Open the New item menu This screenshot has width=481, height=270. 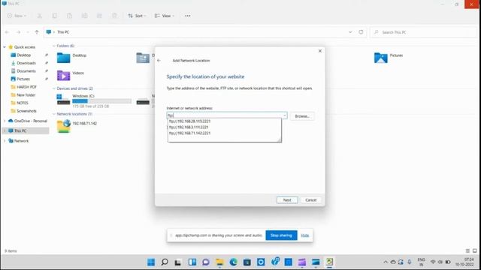17,16
